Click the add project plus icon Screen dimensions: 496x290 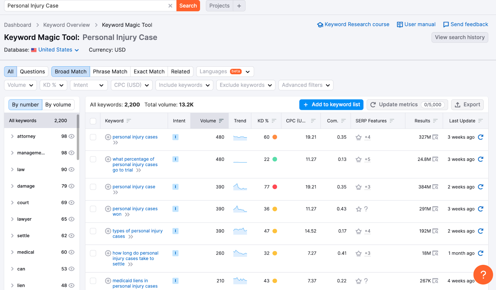239,6
